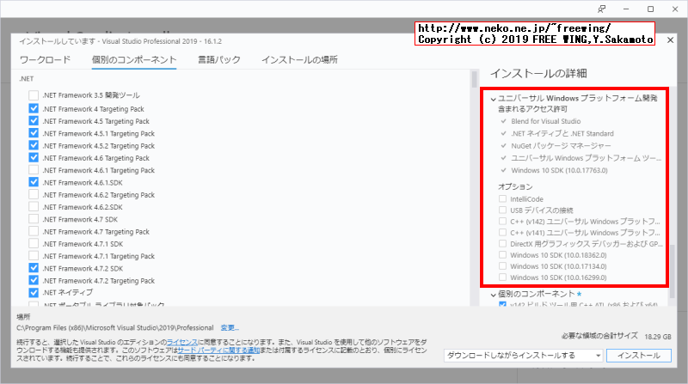Open the ワークロード tab
Image resolution: width=688 pixels, height=384 pixels.
(46, 59)
